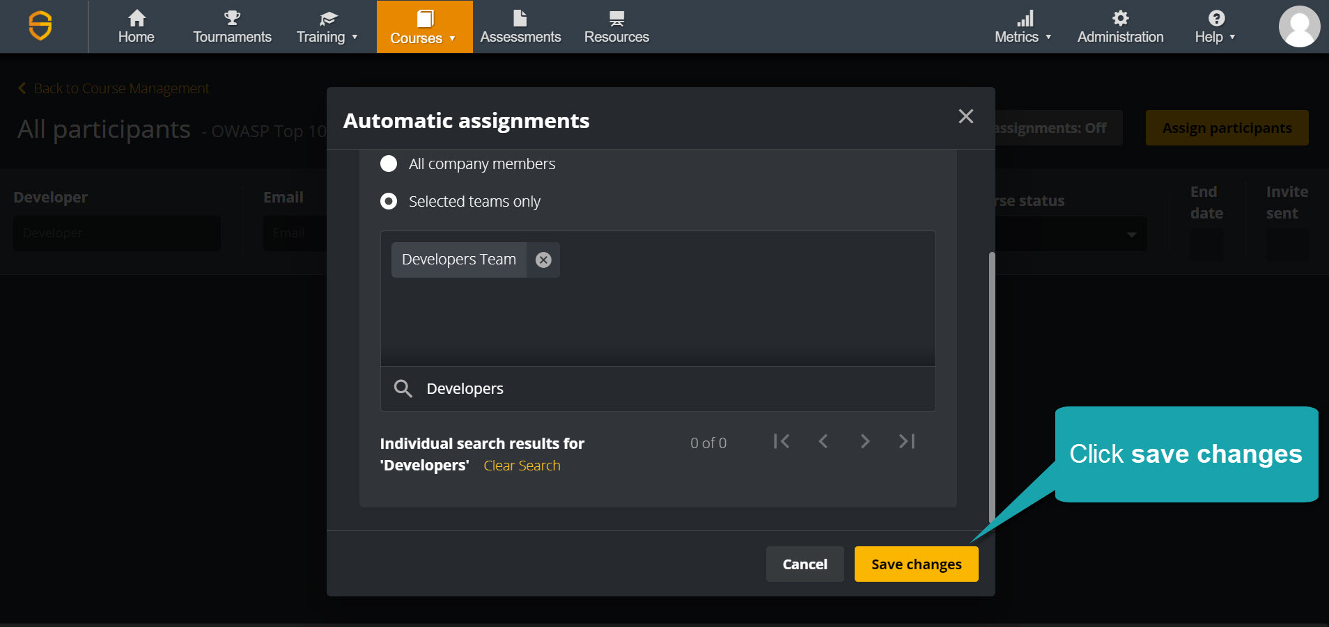Image resolution: width=1329 pixels, height=627 pixels.
Task: Click the search magnifier icon
Action: click(x=403, y=388)
